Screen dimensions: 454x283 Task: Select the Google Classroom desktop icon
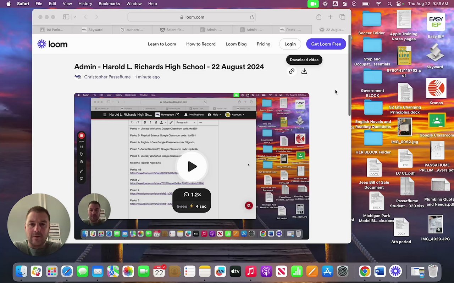(437, 126)
